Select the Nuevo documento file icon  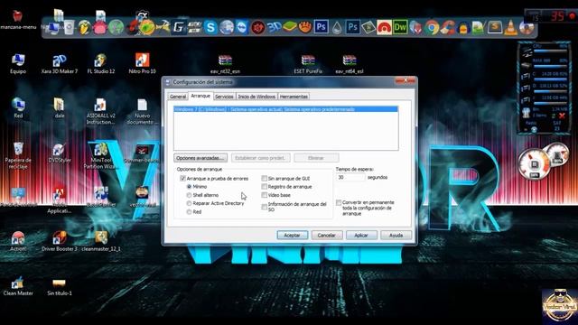pyautogui.click(x=143, y=111)
